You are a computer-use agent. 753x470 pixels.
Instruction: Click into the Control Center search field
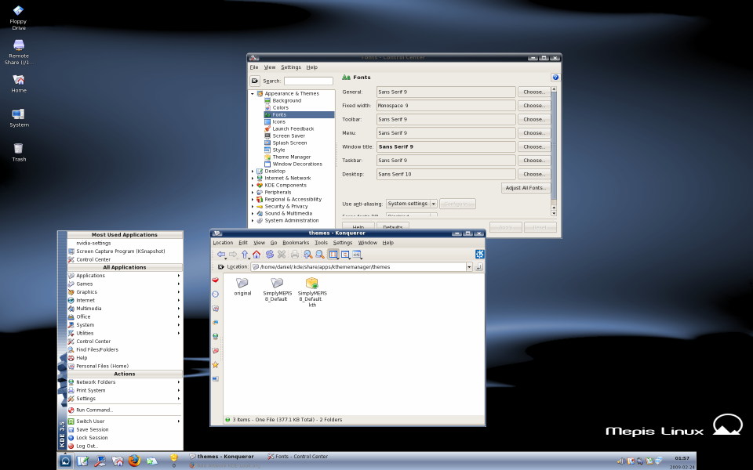click(x=308, y=81)
